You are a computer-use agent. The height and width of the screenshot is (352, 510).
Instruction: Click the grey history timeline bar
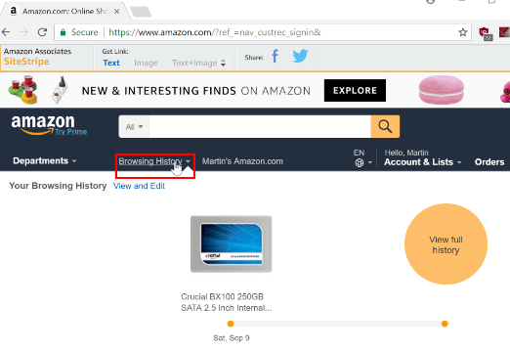[x=337, y=324]
